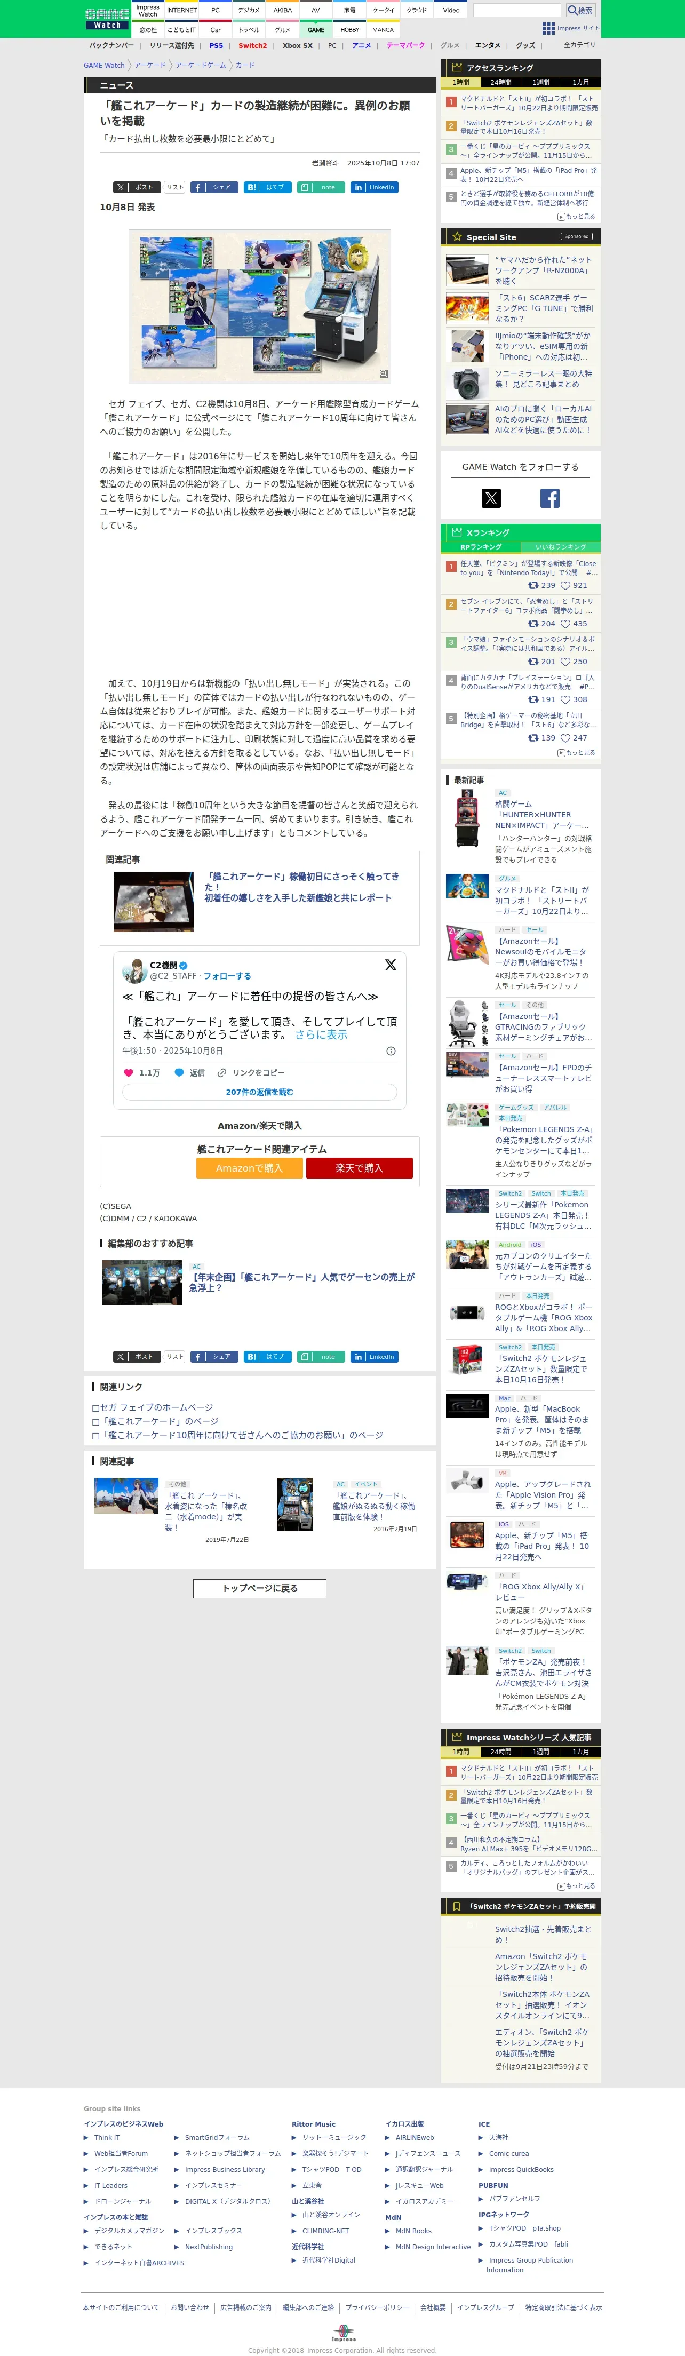
Task: Share via bottom X post button
Action: pyautogui.click(x=136, y=1357)
